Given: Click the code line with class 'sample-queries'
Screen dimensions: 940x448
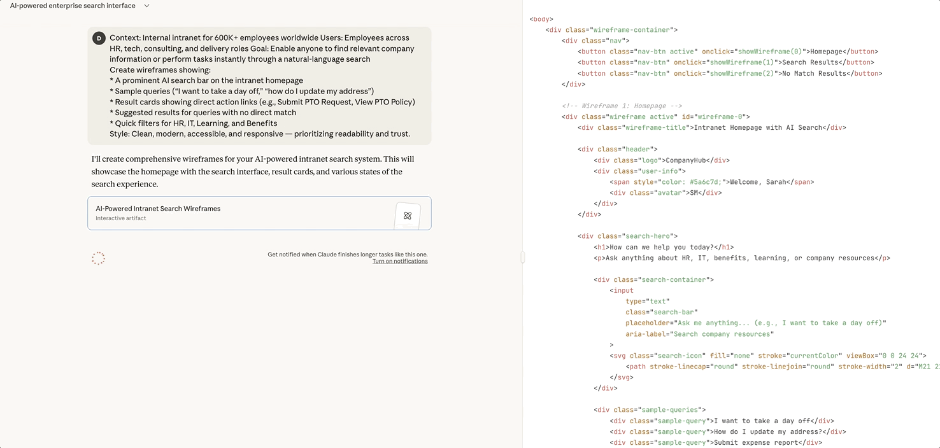Looking at the screenshot, I should coord(650,410).
